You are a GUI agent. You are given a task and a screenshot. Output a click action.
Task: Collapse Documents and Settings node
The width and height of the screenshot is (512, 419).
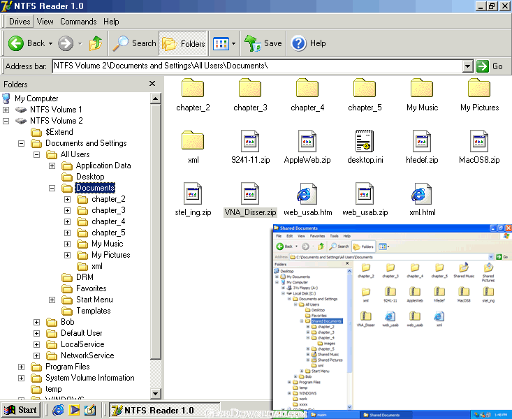[x=21, y=143]
